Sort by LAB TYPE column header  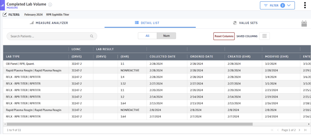[13, 57]
